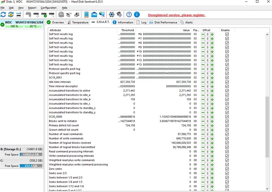Decrease offset for Idle time intervals
272x192 pixels.
(x=203, y=82)
